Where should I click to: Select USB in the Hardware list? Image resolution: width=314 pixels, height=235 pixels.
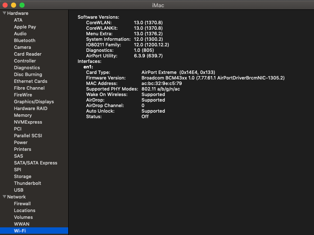coord(19,190)
